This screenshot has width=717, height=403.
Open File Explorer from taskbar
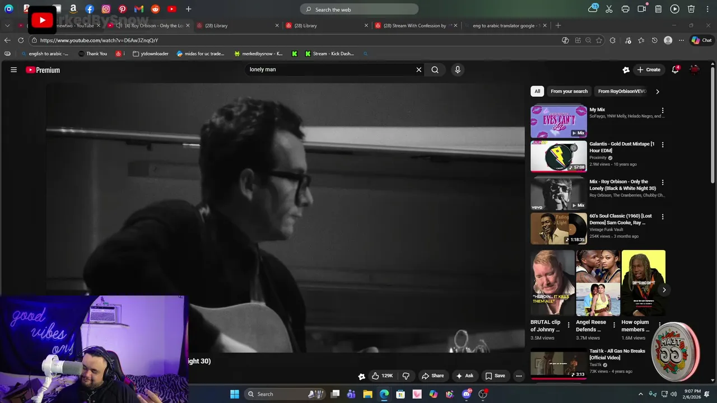coord(367,394)
